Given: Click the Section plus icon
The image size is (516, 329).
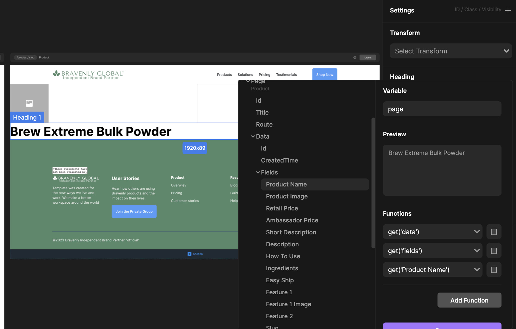Looking at the screenshot, I should 189,254.
